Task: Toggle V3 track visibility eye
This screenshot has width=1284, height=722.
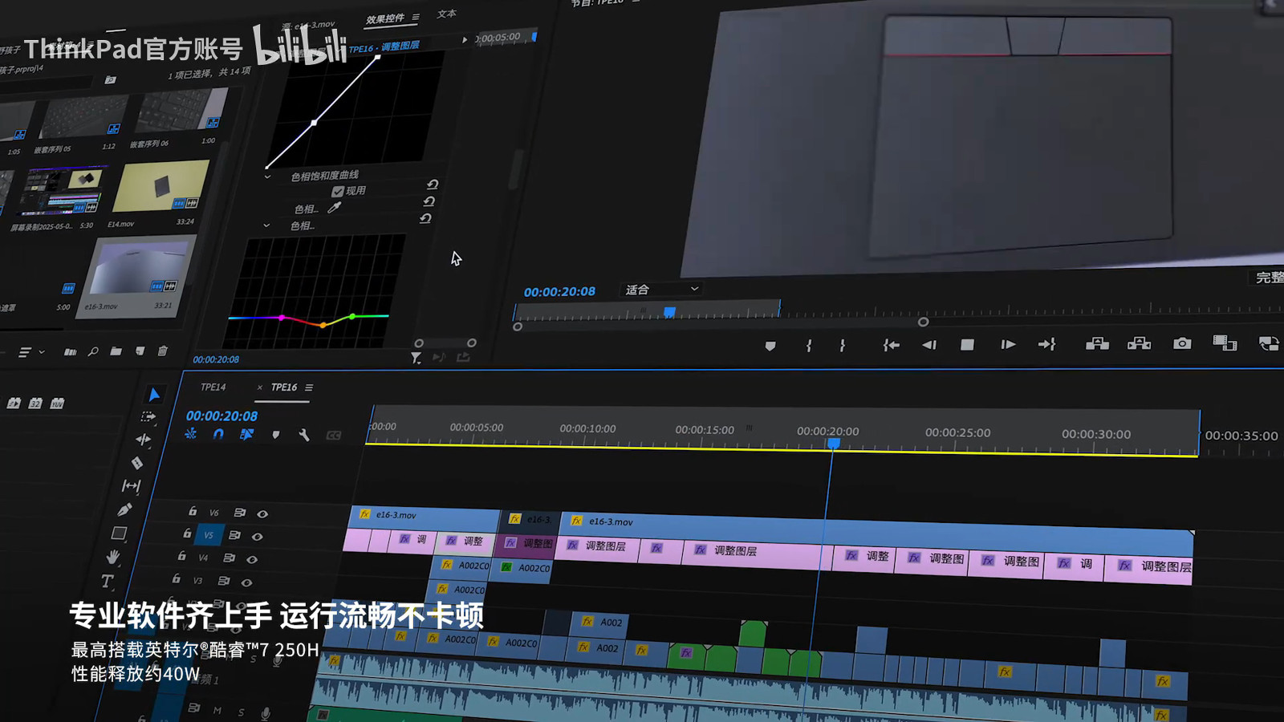Action: tap(246, 582)
